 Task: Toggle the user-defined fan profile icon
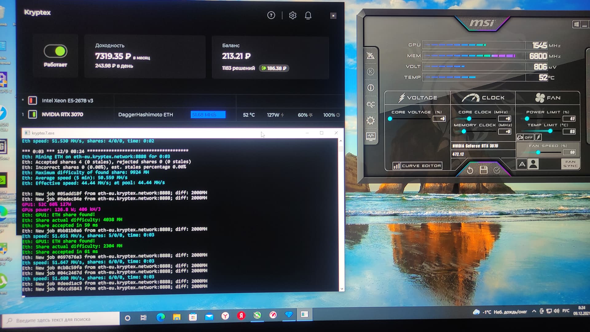[x=533, y=164]
